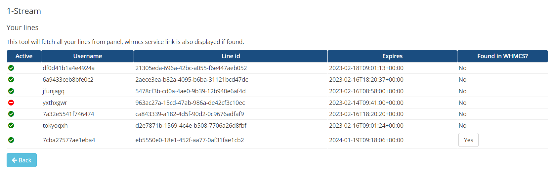554x170 pixels.
Task: Click the green status icon for jfunjagq
Action: tap(11, 91)
